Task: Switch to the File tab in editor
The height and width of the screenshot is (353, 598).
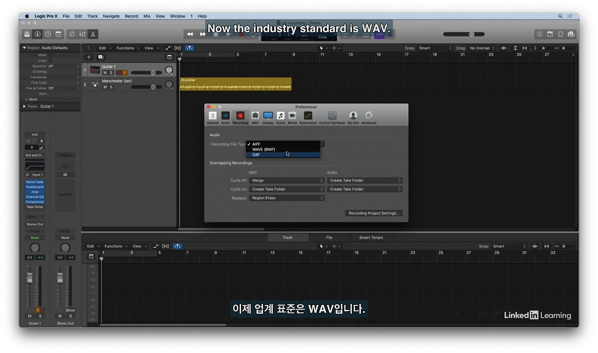Action: click(329, 237)
